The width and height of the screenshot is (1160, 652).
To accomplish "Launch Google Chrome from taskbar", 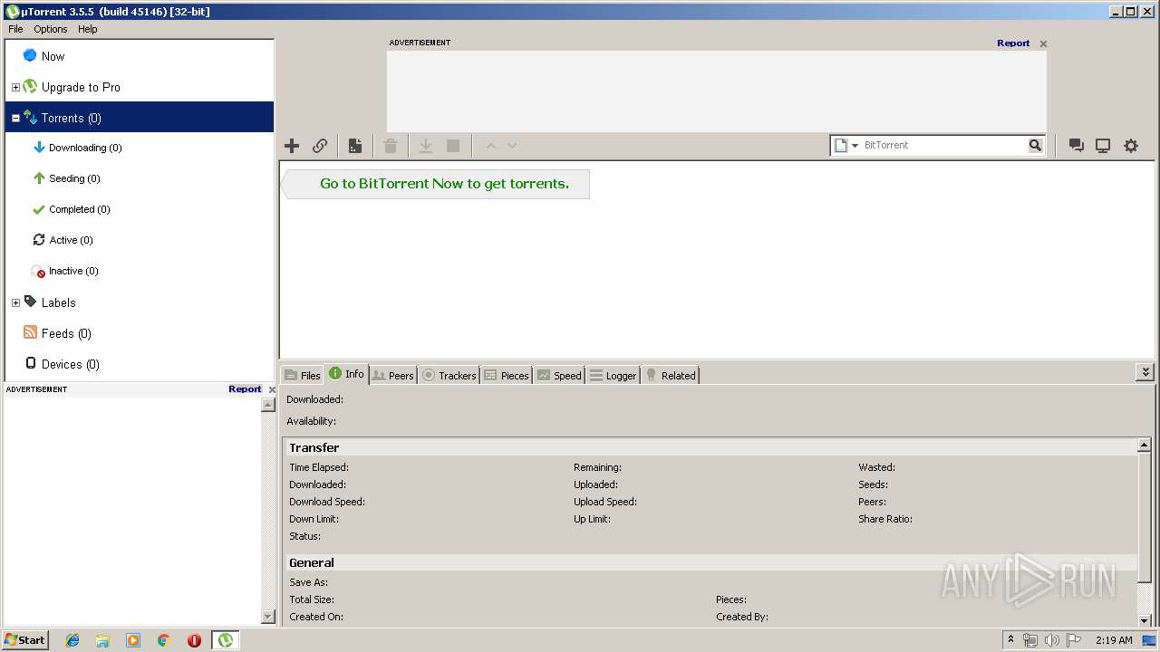I will tap(163, 640).
